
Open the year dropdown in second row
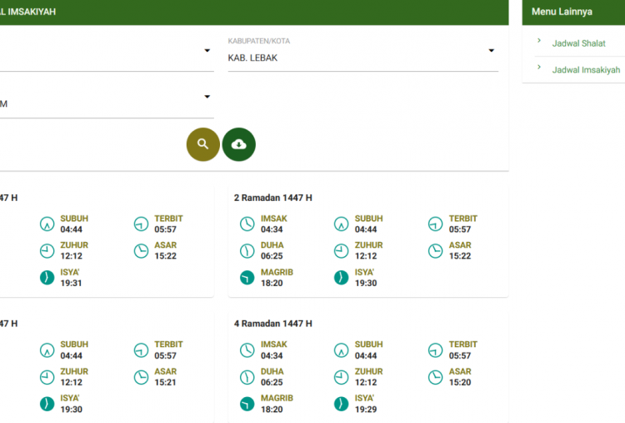point(207,97)
